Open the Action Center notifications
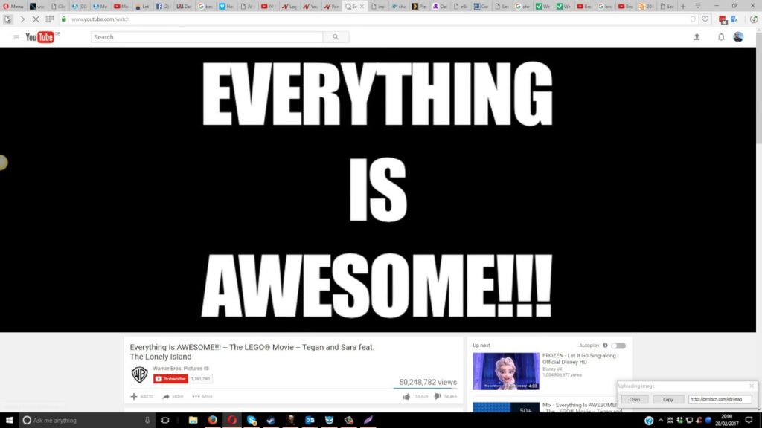The width and height of the screenshot is (762, 428). tap(749, 420)
